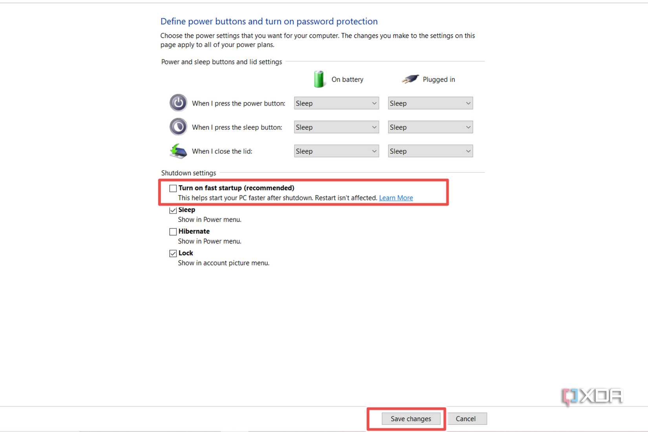Click the power button icon

coord(178,103)
